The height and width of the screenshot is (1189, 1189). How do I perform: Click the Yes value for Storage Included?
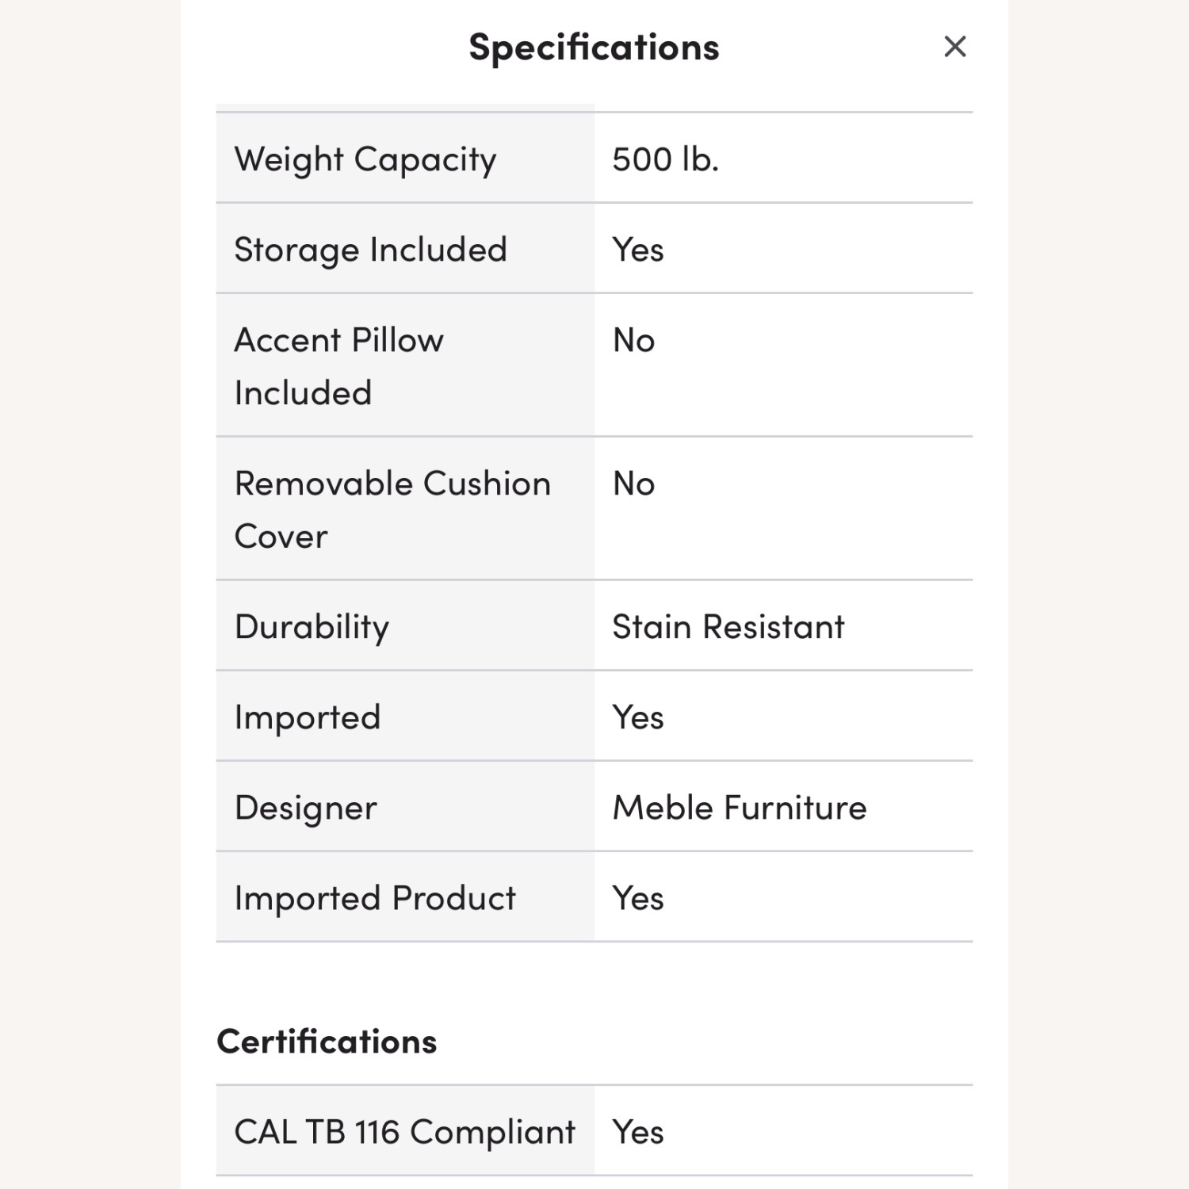(637, 250)
